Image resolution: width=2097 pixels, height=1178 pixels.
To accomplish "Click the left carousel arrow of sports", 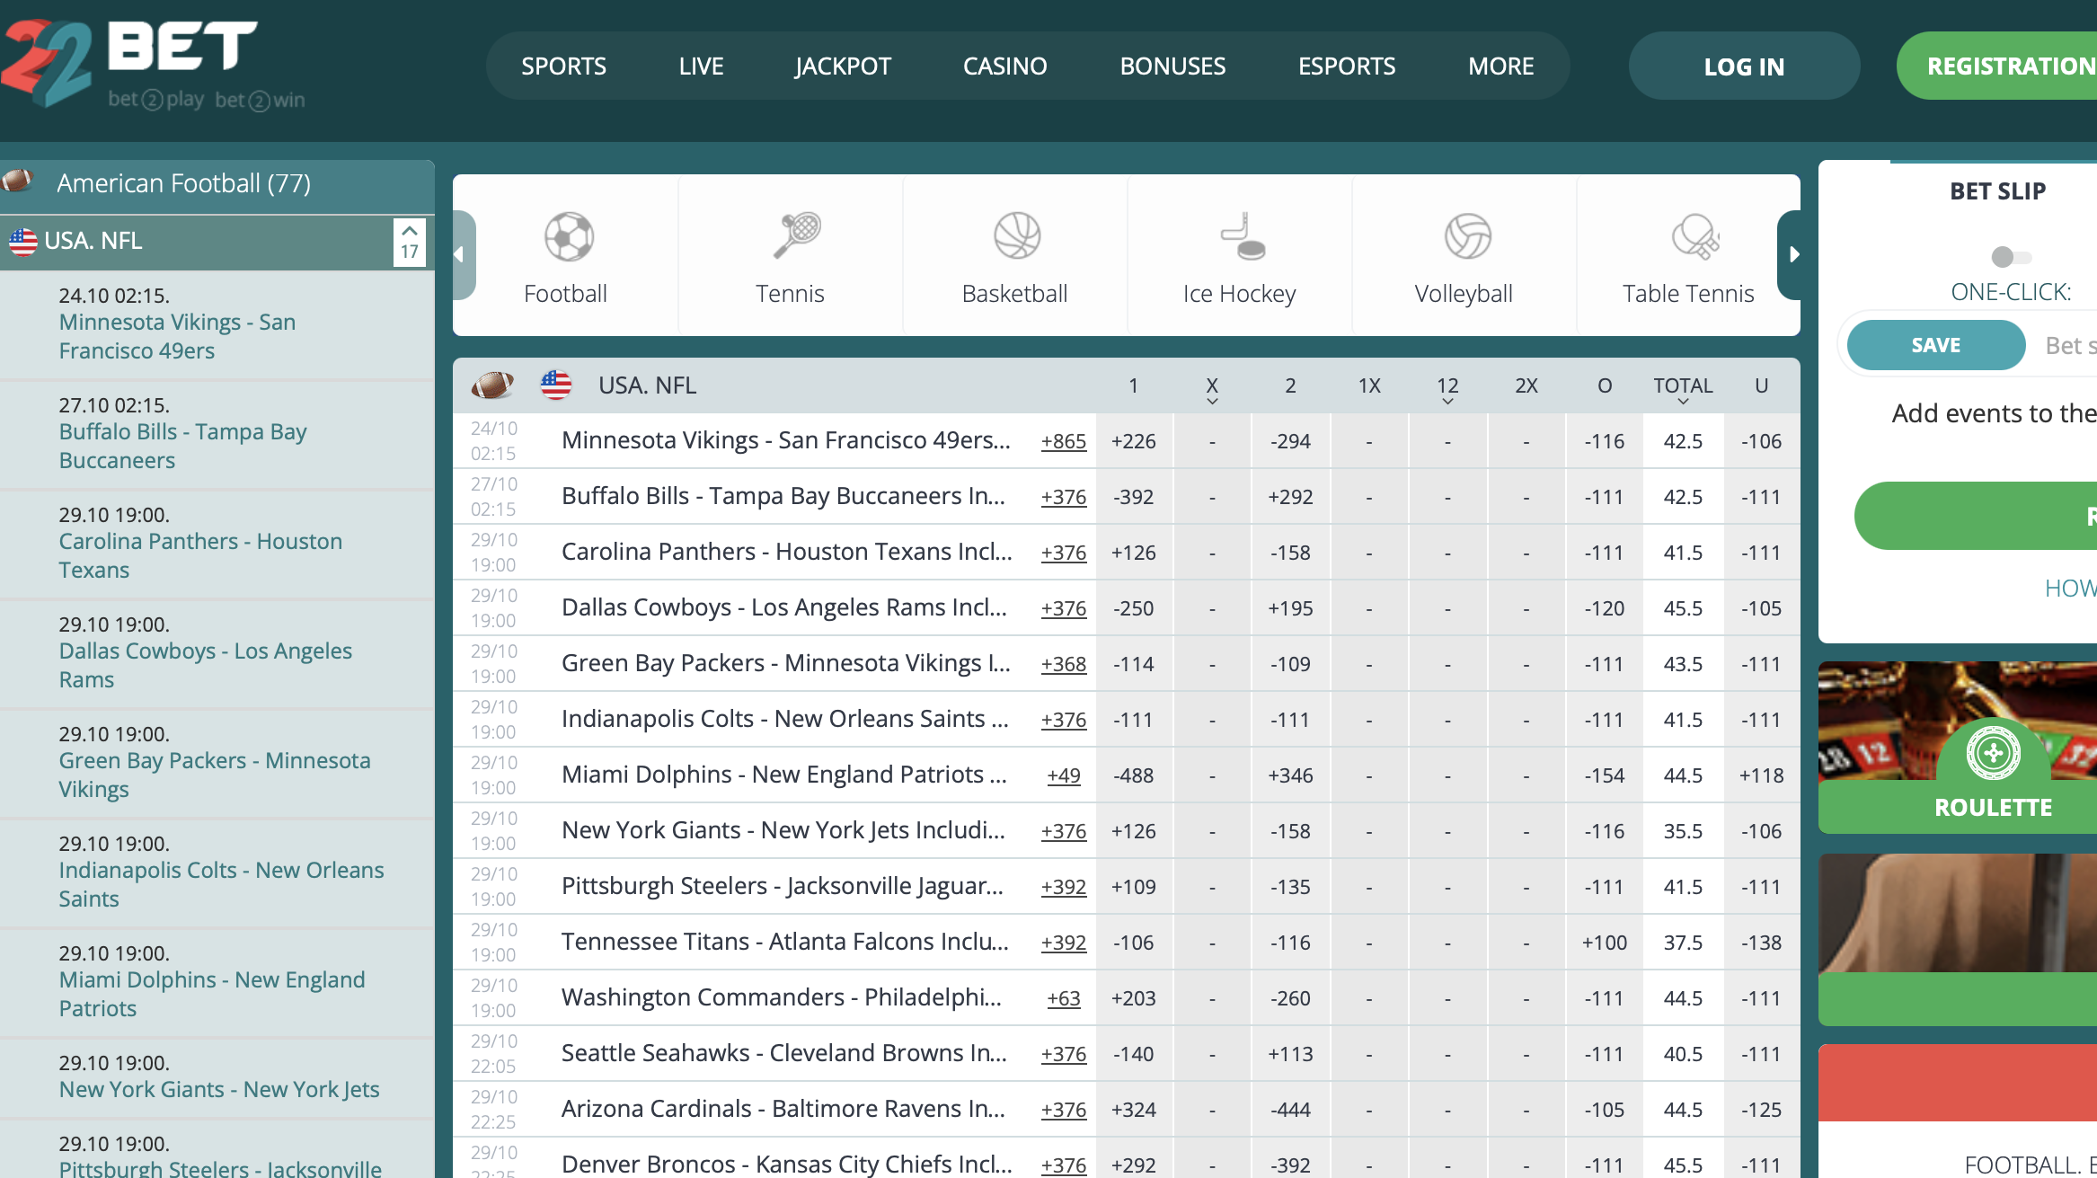I will pyautogui.click(x=463, y=255).
